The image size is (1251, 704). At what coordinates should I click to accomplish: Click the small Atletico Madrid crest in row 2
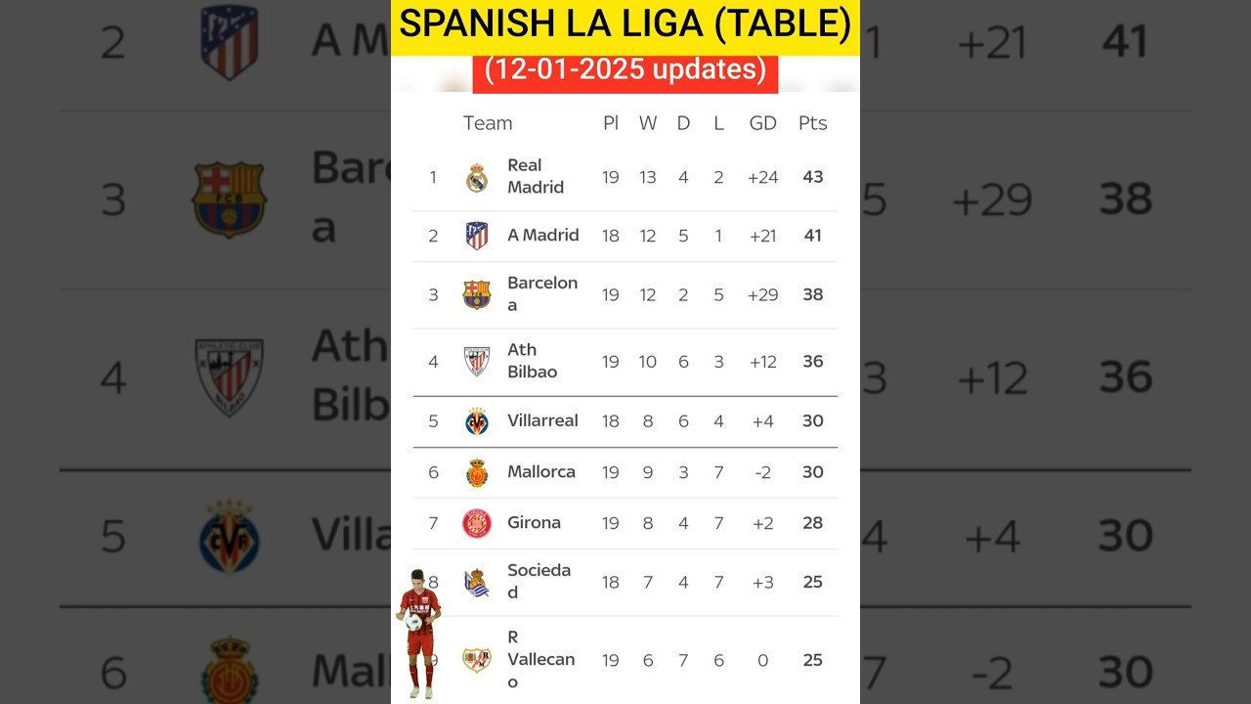[477, 236]
